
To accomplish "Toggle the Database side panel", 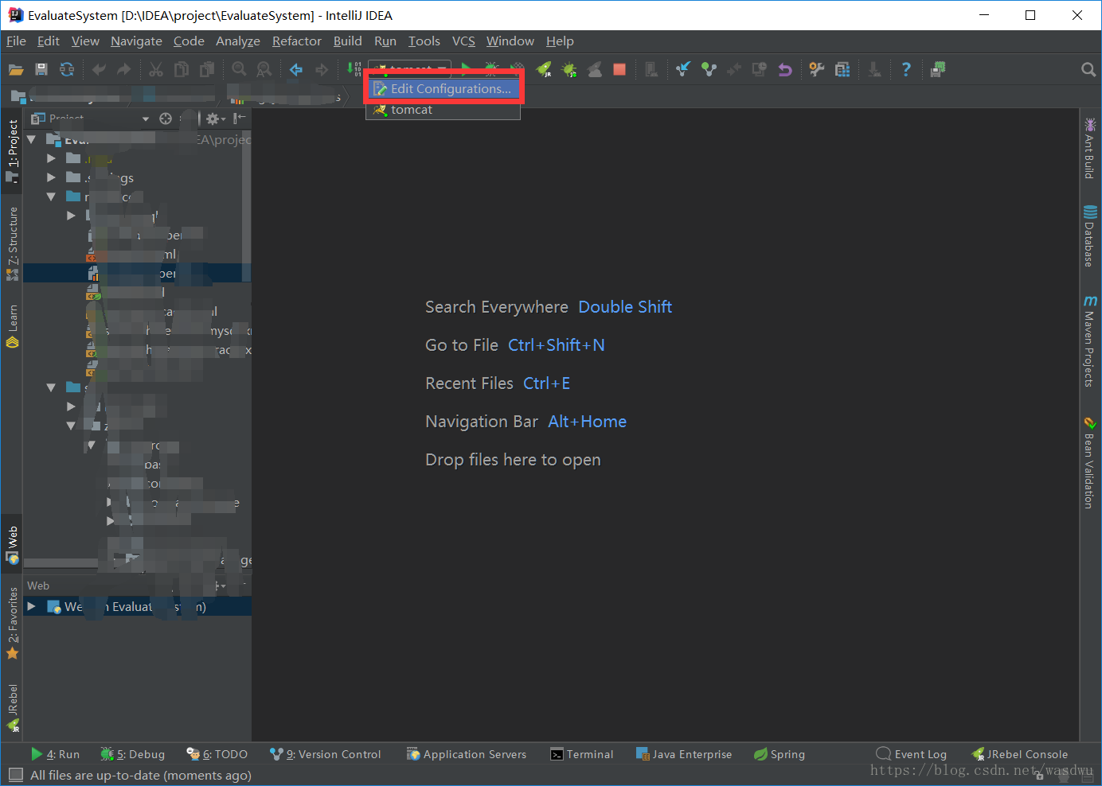I will pos(1089,235).
